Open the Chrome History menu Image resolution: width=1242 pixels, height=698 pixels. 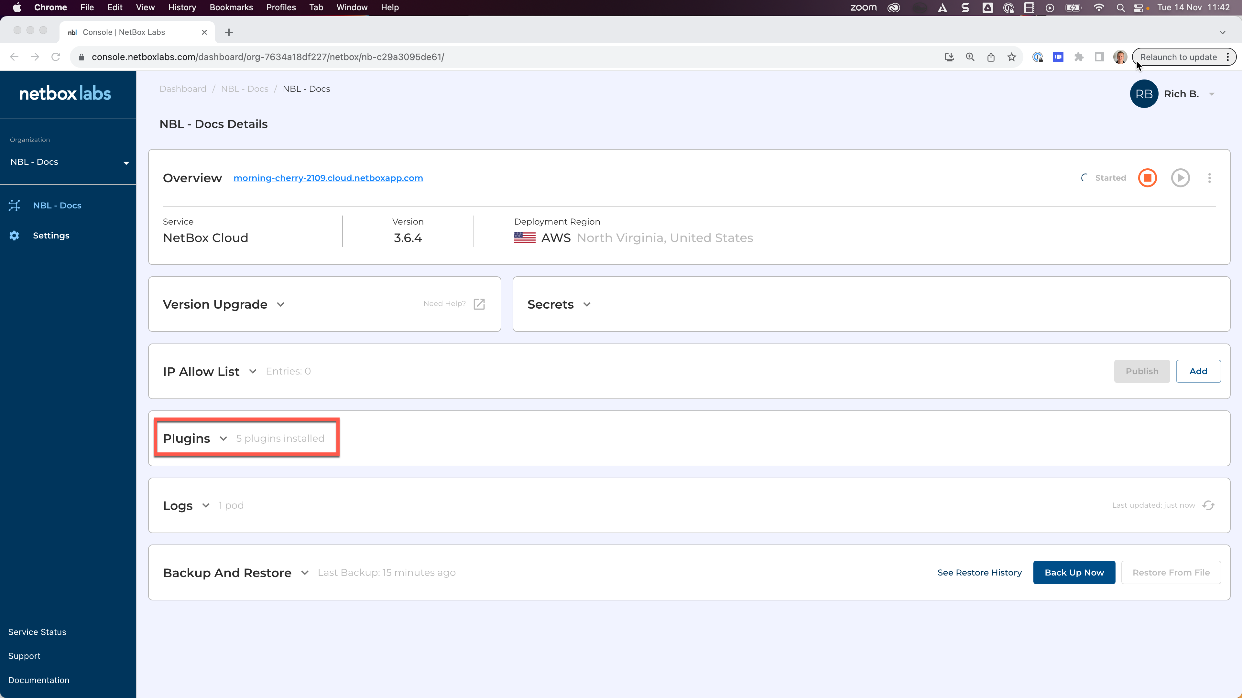182,7
